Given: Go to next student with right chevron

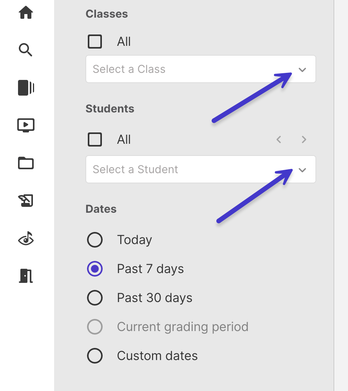Looking at the screenshot, I should click(304, 139).
